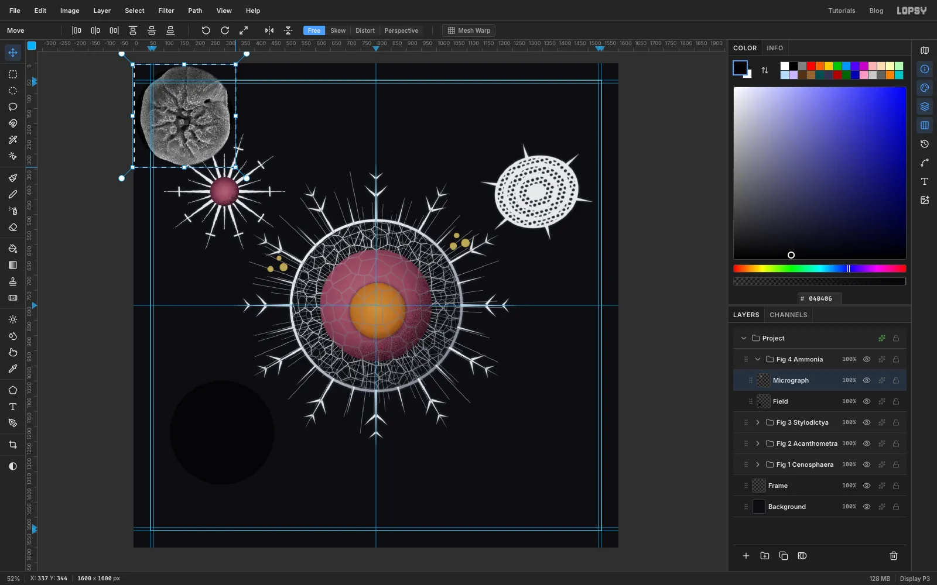The height and width of the screenshot is (585, 937).
Task: Select the Eraser tool
Action: point(13,227)
